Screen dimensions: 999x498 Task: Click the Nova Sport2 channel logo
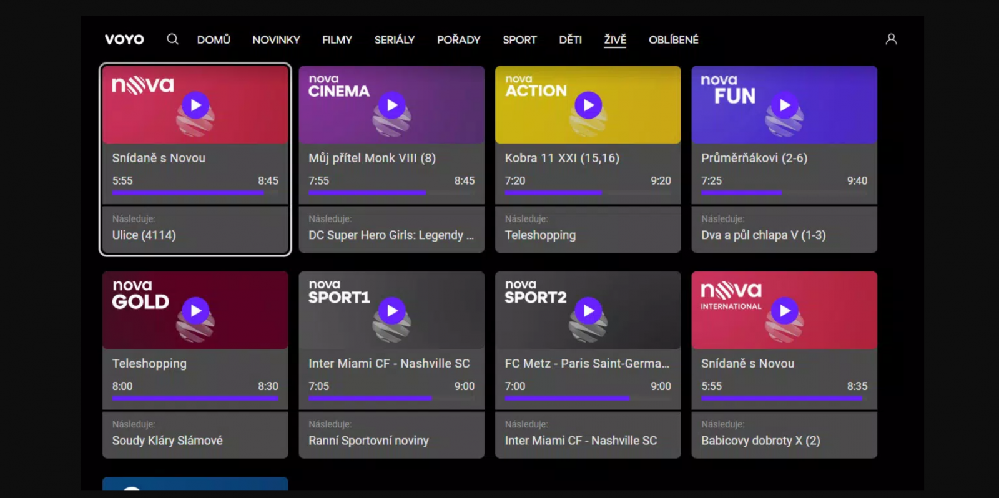coord(536,292)
